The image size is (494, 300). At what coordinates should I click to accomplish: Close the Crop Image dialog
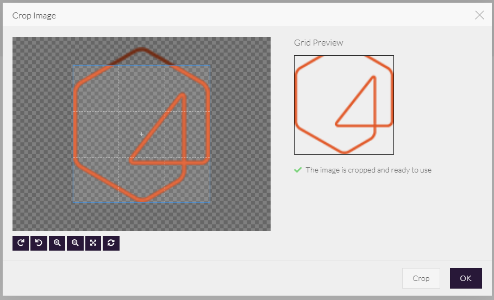tap(479, 15)
